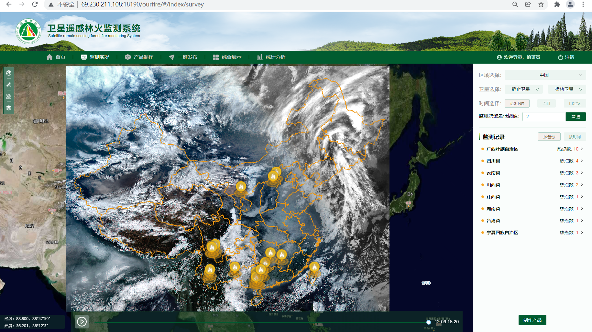Click the 经度 longitude coordinate readout
Screen dimensions: 592x332
point(27,318)
